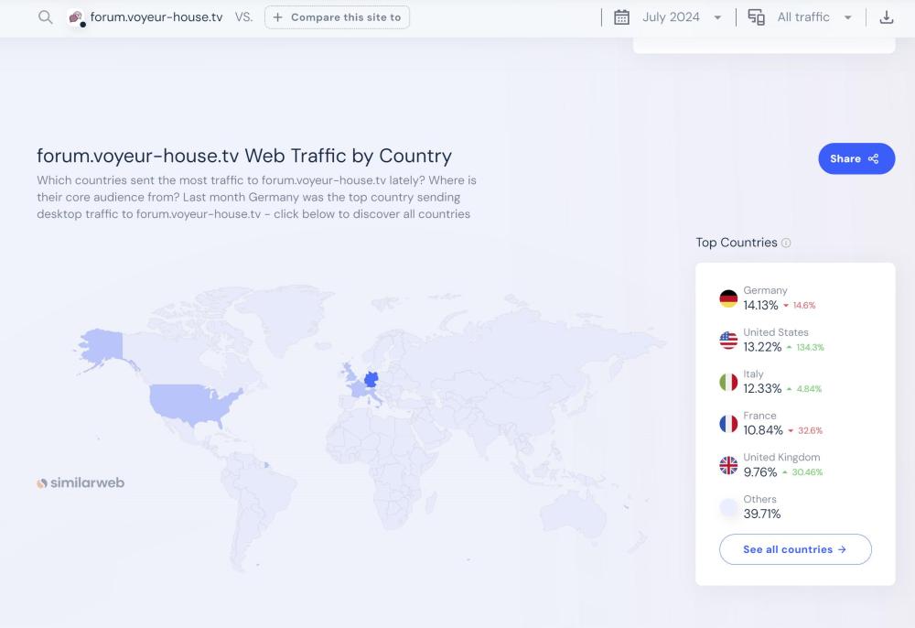The image size is (915, 628).
Task: Click the download icon in top bar
Action: coord(886,17)
